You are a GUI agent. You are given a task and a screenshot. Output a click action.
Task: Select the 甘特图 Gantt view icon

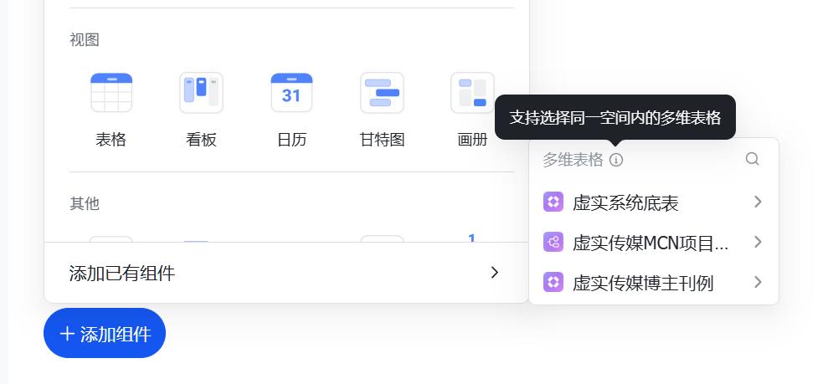click(x=383, y=93)
